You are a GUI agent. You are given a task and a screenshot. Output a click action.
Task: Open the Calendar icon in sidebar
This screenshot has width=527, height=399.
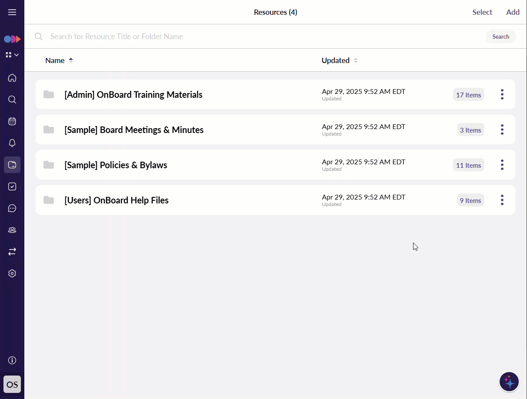pos(12,121)
